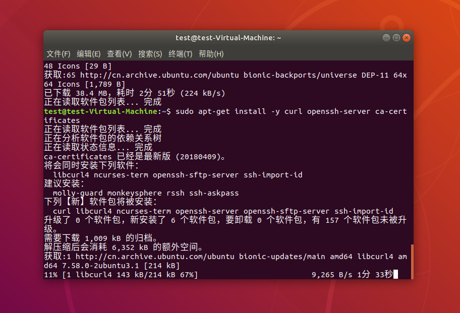Click the green test@test-Virtual-Machine prompt

pos(101,111)
